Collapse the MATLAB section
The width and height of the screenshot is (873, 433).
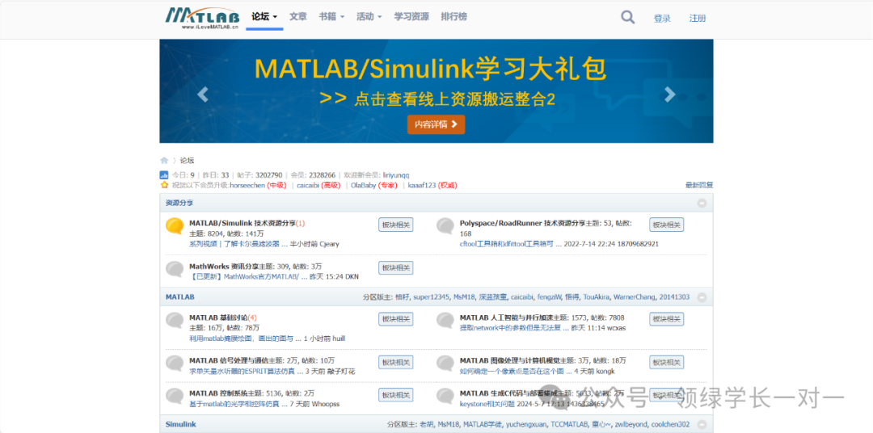702,297
